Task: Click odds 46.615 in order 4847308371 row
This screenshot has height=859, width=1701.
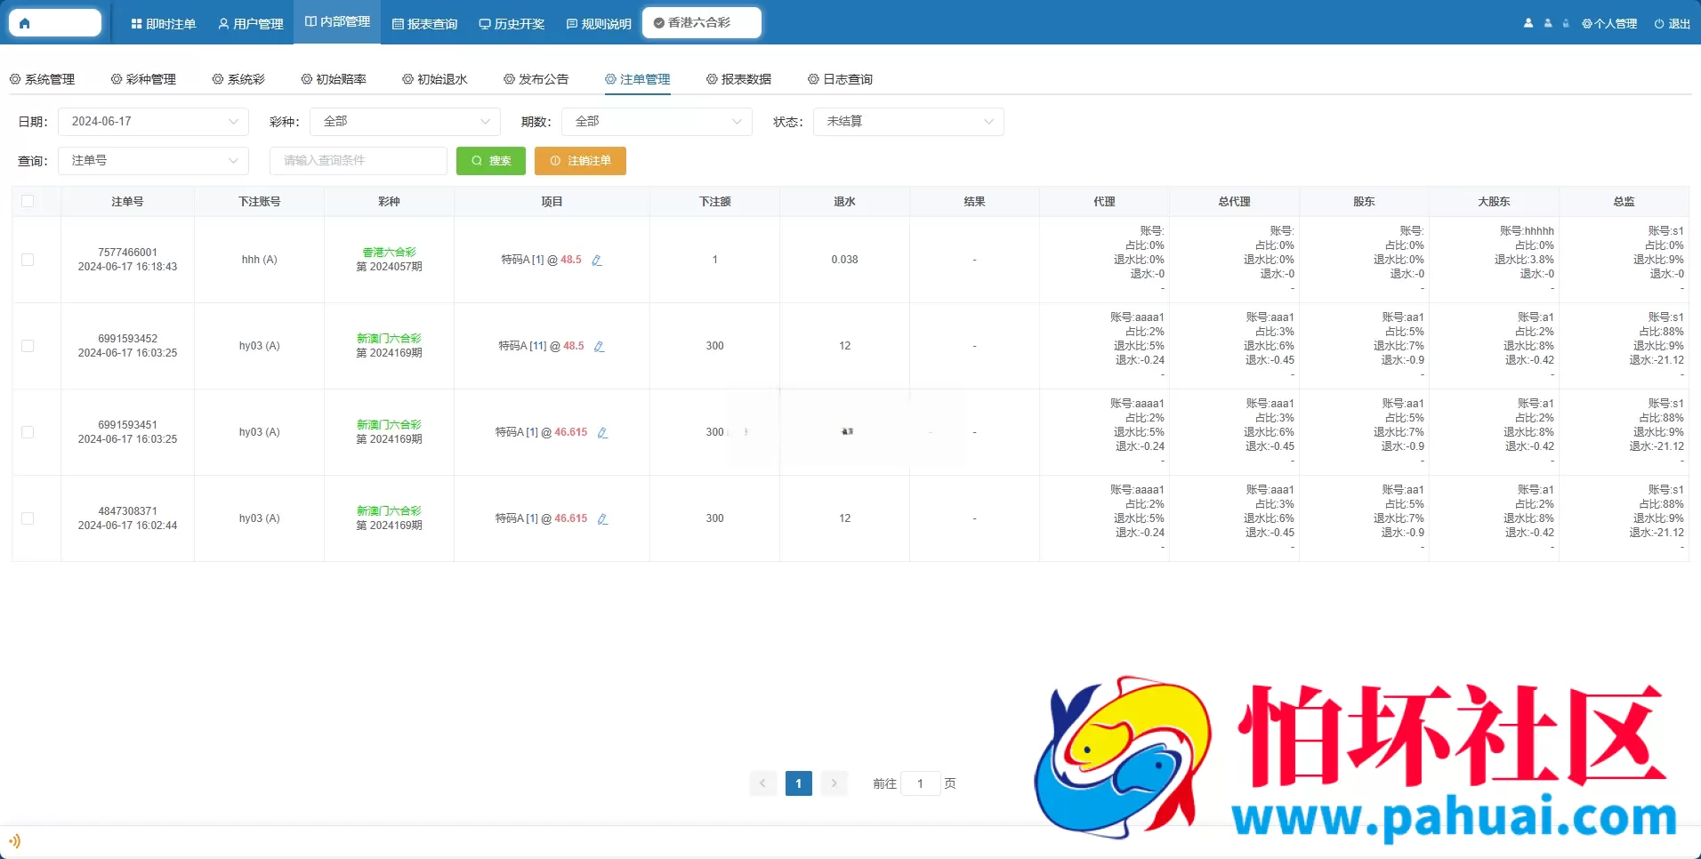Action: [570, 518]
